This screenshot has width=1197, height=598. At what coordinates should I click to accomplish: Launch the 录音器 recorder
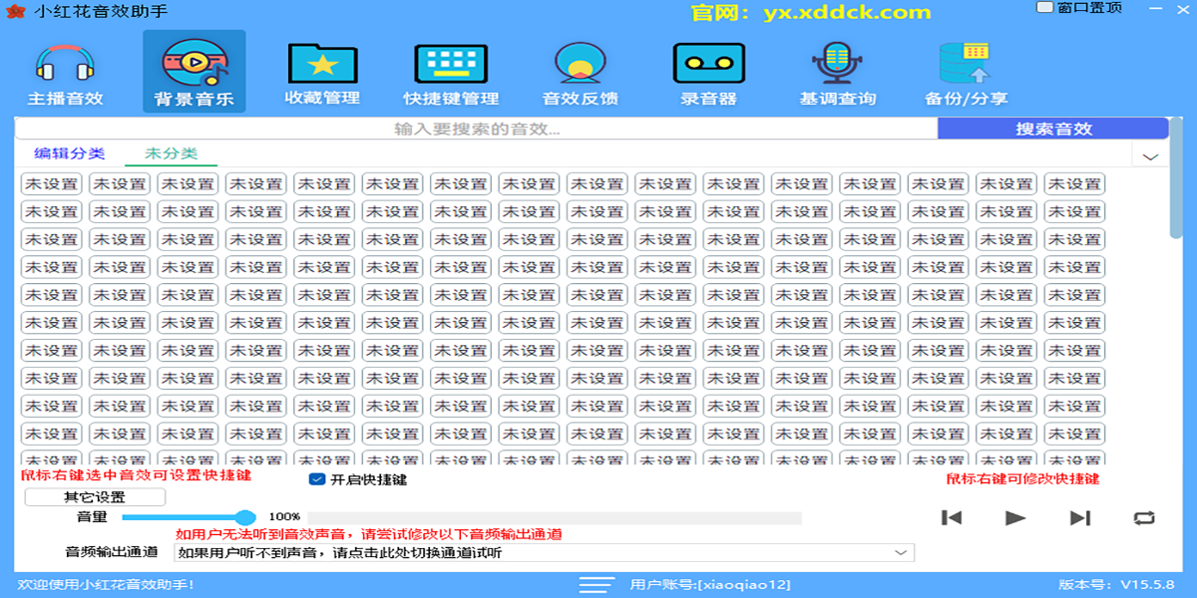[x=708, y=73]
